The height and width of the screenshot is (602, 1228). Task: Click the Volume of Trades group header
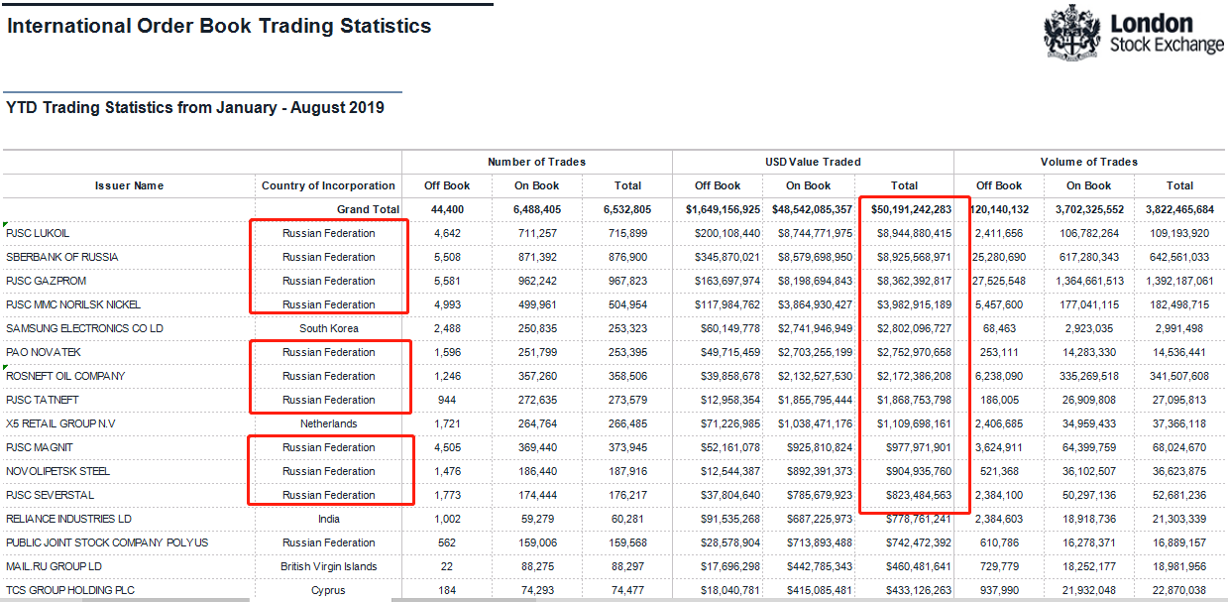pyautogui.click(x=1088, y=162)
